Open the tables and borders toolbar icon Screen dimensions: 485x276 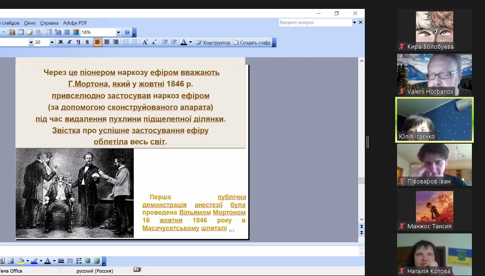(x=29, y=32)
